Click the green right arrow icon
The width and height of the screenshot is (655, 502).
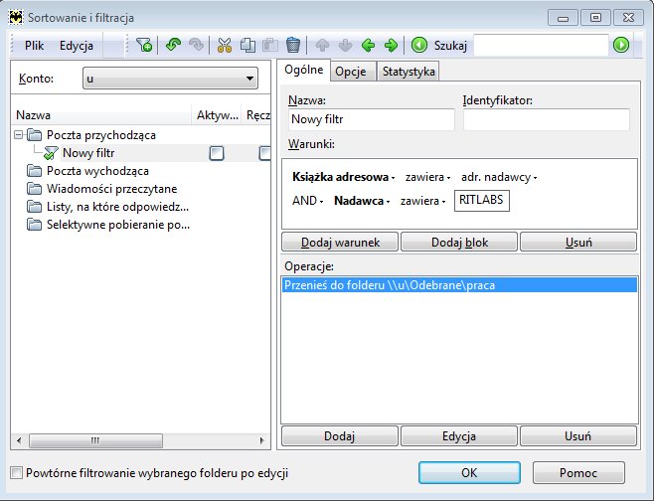pyautogui.click(x=391, y=45)
